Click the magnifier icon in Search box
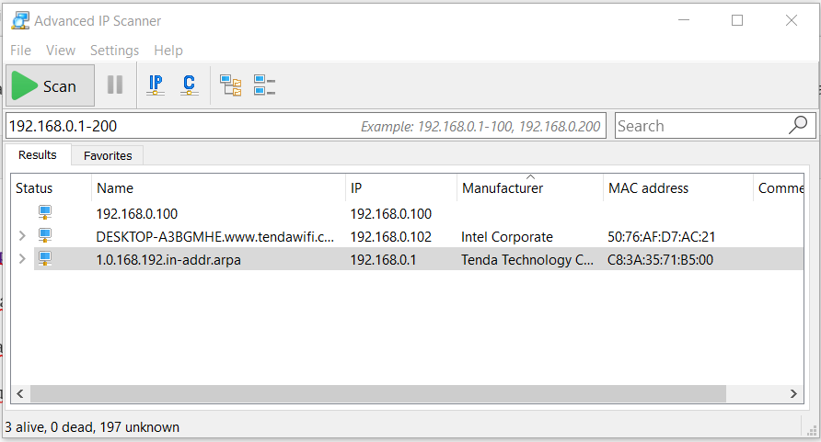This screenshot has width=821, height=442. pos(798,125)
